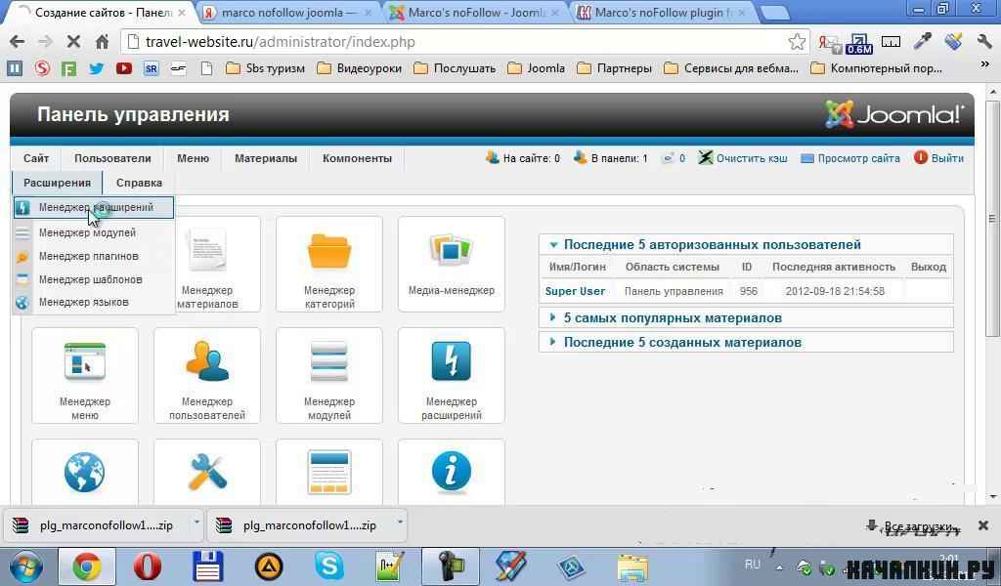1001x586 pixels.
Task: Click Менеджер материалов quick icon
Action: click(207, 264)
